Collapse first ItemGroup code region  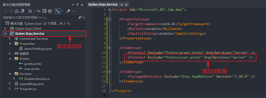(x=109, y=48)
